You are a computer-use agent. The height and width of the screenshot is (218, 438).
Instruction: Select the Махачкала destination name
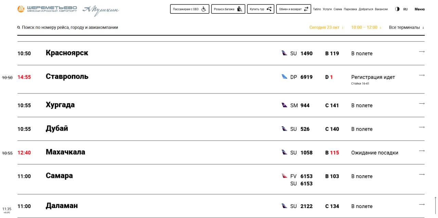[65, 152]
